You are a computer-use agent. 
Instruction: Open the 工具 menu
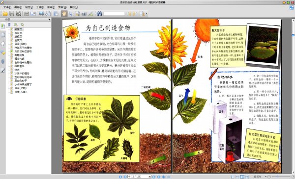40,7
